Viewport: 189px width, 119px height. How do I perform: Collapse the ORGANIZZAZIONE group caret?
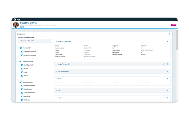tap(18, 61)
